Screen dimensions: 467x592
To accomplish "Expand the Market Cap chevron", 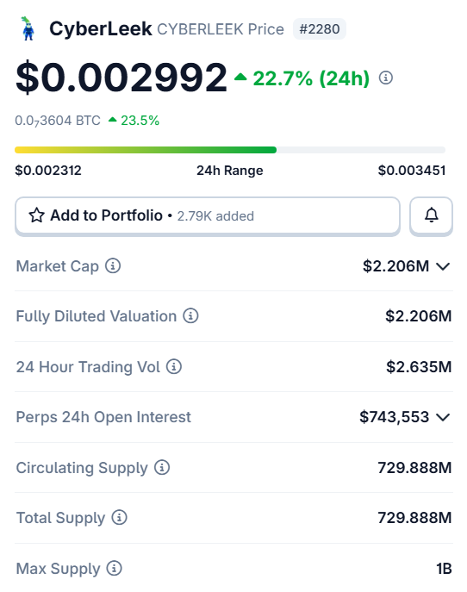I will [443, 266].
